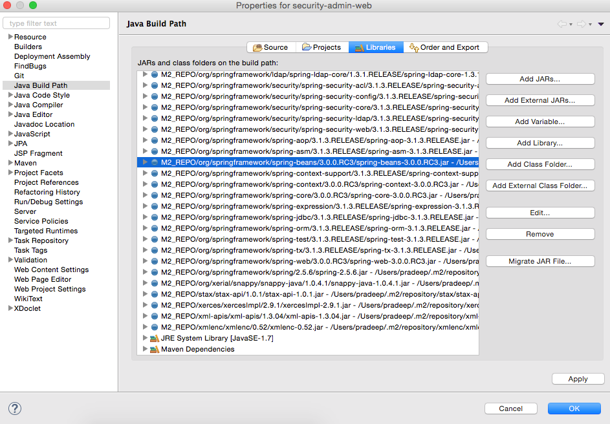Image resolution: width=610 pixels, height=424 pixels.
Task: Expand the Resource tree node
Action: click(10, 37)
